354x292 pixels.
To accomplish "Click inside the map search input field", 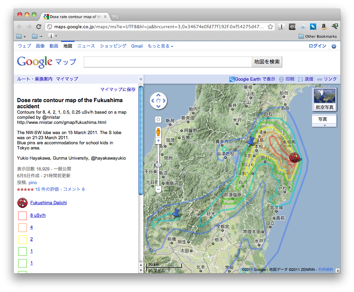I will pyautogui.click(x=167, y=62).
